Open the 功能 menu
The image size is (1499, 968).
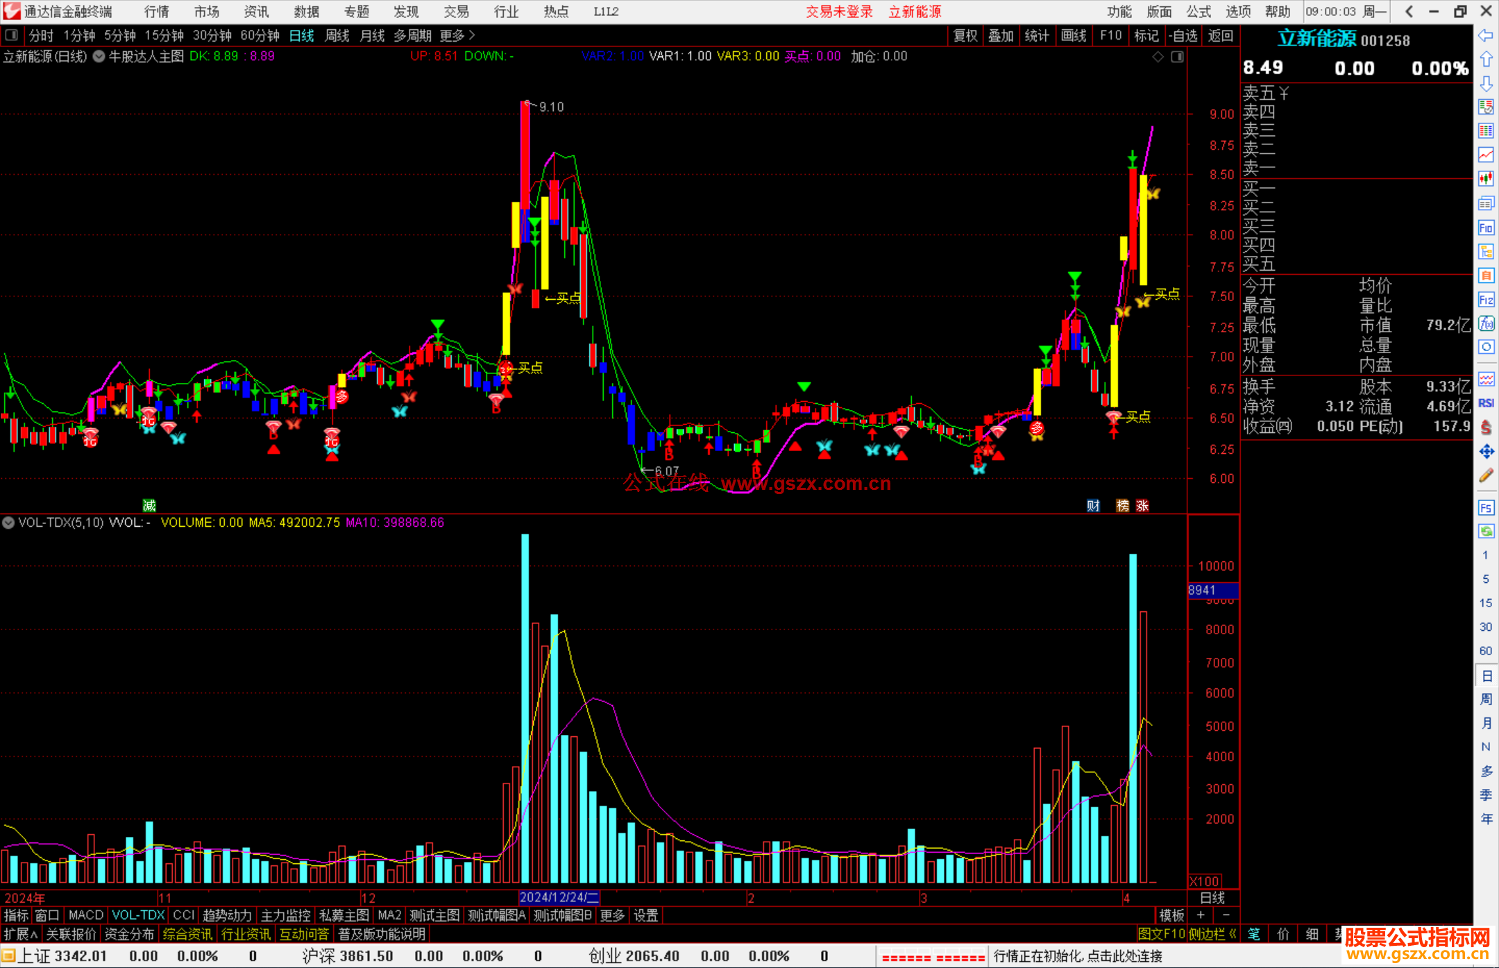click(x=1119, y=11)
